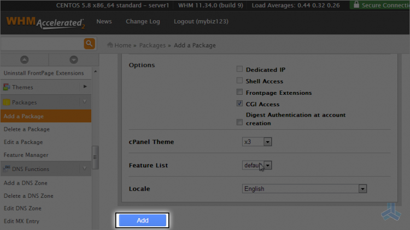Click the CENTOS 5.8 x86_64 server text
410x230 pixels.
113,5
